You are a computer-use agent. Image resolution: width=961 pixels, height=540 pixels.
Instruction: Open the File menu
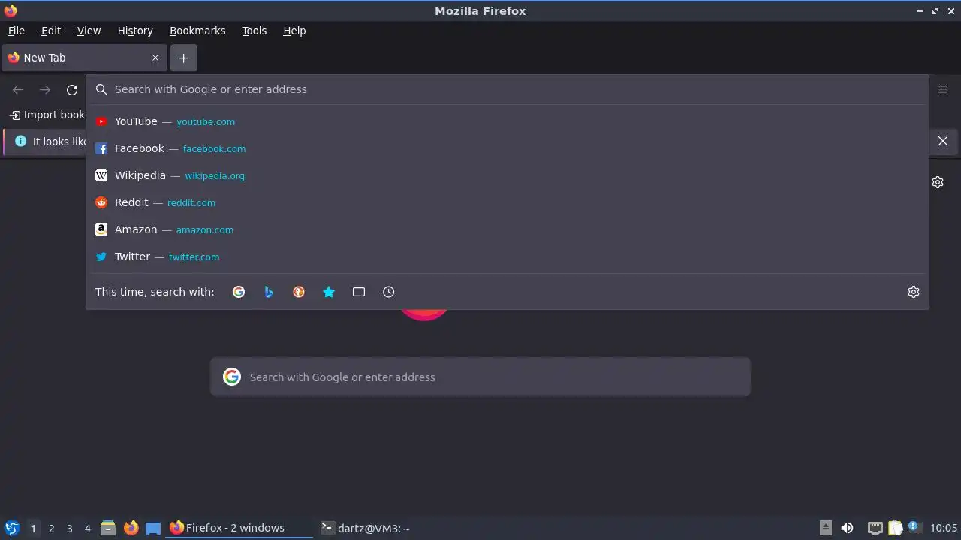[17, 31]
